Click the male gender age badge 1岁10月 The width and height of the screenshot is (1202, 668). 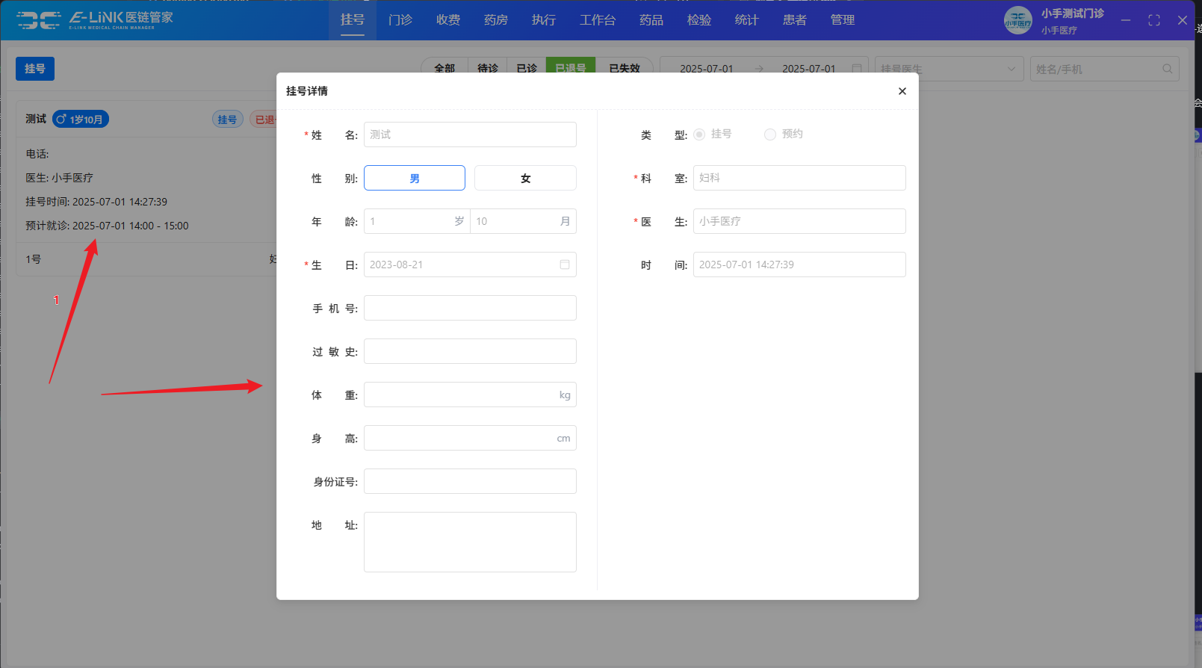coord(81,120)
